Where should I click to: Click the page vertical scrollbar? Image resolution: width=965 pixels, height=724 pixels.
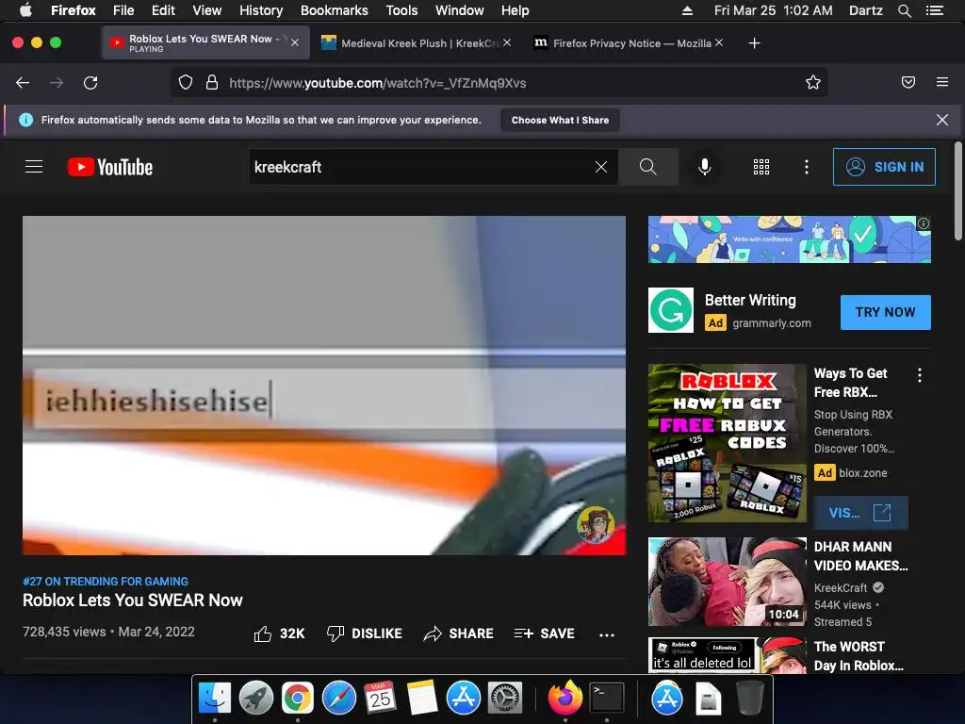coord(957,190)
